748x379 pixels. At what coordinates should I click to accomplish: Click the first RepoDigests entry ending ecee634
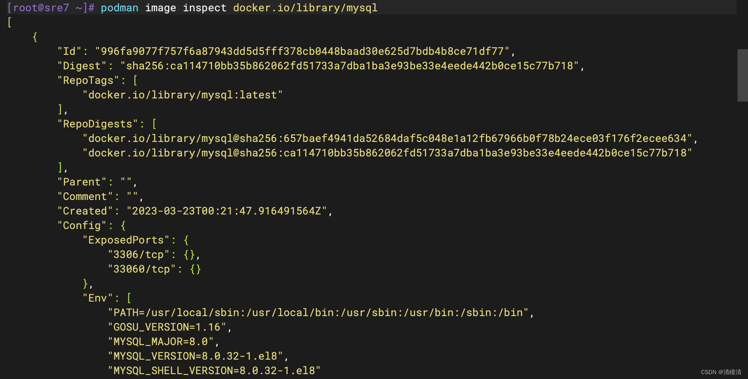[388, 138]
